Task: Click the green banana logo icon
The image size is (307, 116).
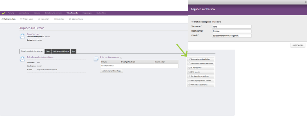Action: pos(3,13)
